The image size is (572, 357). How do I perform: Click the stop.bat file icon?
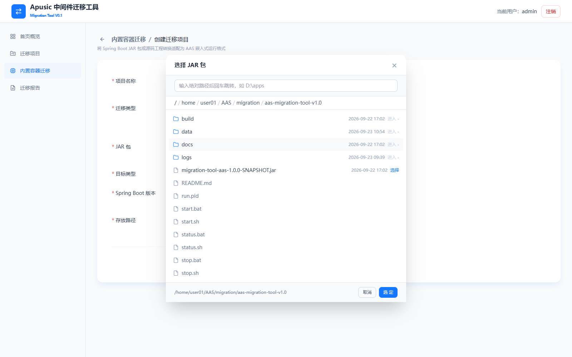176,260
